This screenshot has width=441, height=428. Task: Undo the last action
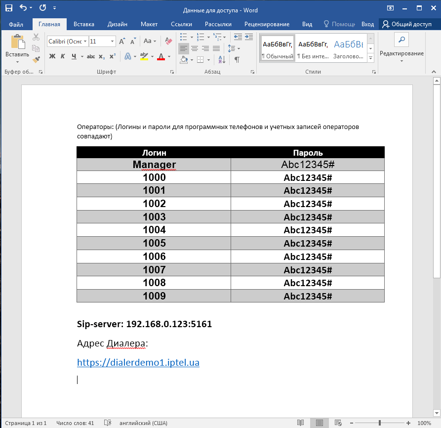pos(23,8)
